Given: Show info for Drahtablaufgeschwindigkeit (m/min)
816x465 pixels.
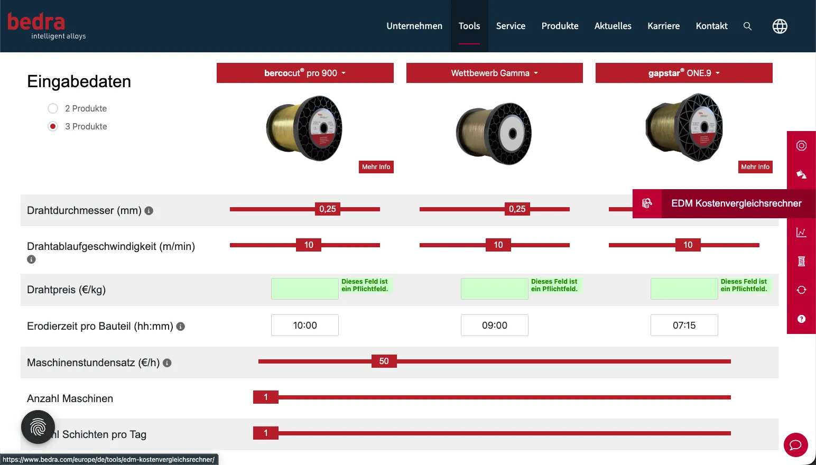Looking at the screenshot, I should tap(31, 259).
